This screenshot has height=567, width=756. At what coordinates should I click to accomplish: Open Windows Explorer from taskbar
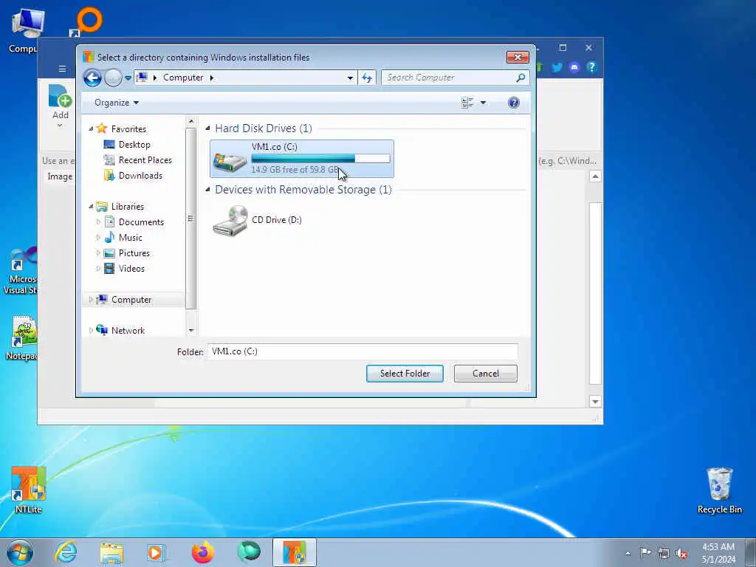(x=112, y=552)
